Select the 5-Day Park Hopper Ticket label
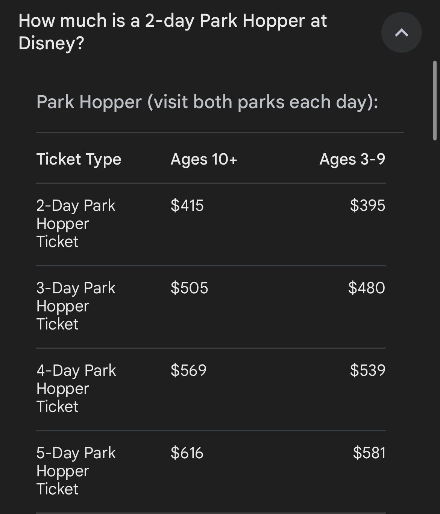 pos(76,471)
